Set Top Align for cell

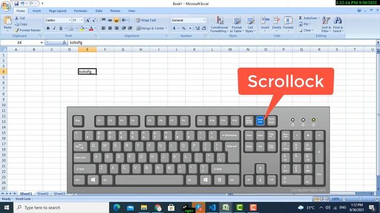pos(103,20)
